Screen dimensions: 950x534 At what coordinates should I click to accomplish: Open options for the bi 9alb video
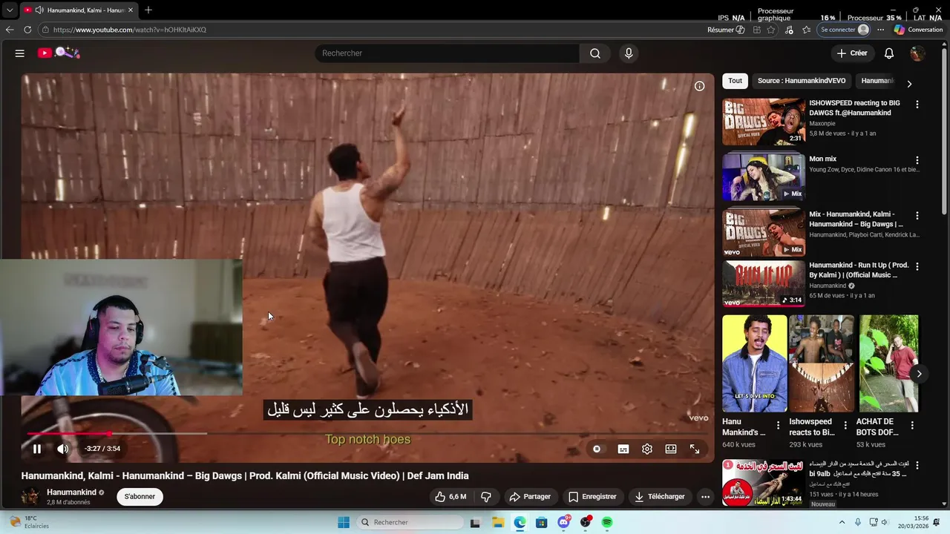click(x=917, y=466)
